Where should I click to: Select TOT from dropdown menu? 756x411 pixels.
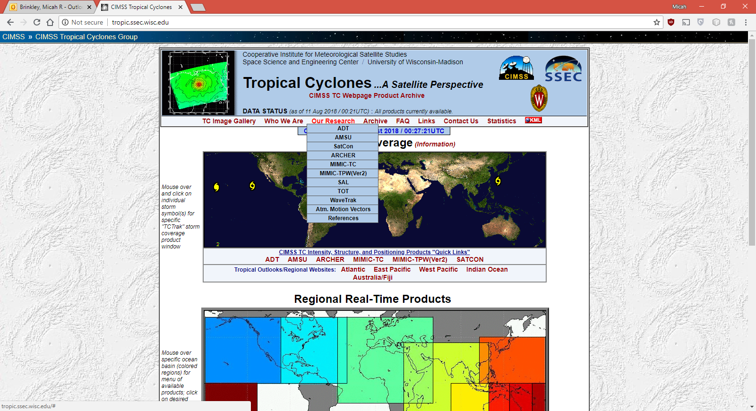click(x=343, y=191)
